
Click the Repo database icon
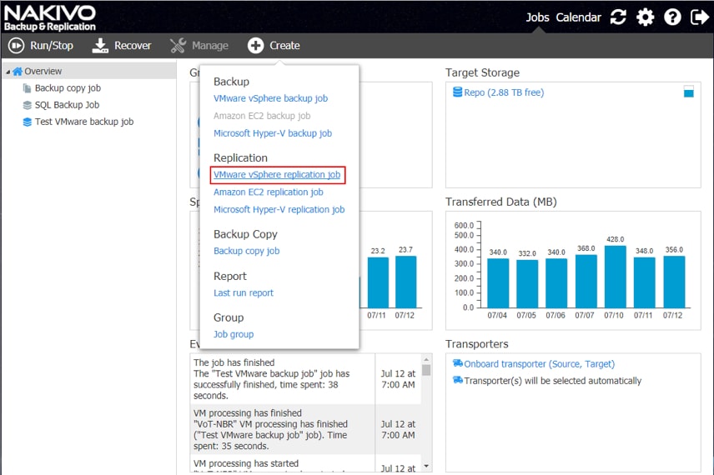(x=457, y=92)
